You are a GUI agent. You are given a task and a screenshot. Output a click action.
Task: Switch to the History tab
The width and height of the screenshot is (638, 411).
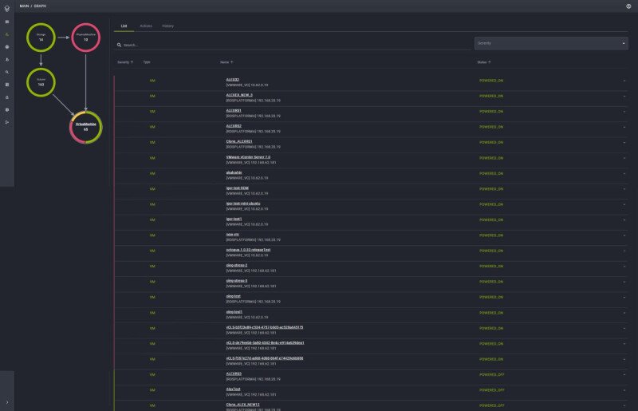(168, 26)
